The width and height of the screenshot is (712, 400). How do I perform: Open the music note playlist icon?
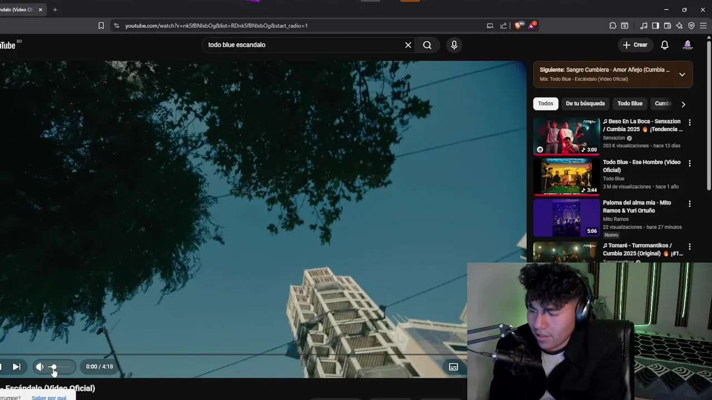[x=644, y=26]
